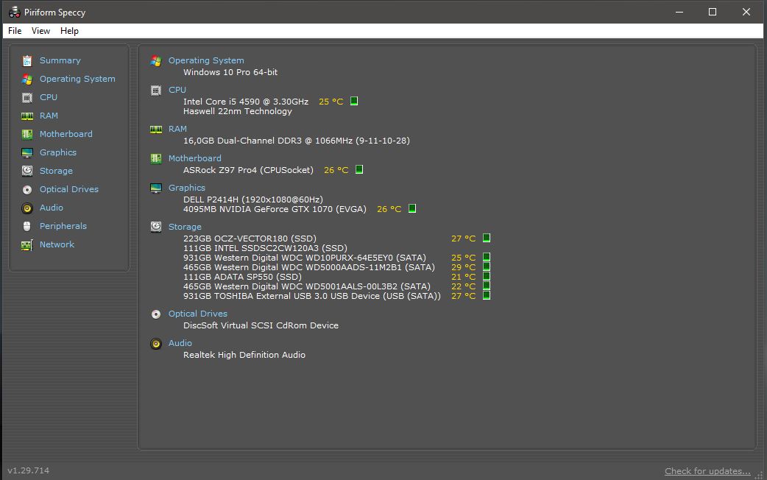Screen dimensions: 767x480
Task: Go to Operating System section in sidebar
Action: click(x=77, y=79)
